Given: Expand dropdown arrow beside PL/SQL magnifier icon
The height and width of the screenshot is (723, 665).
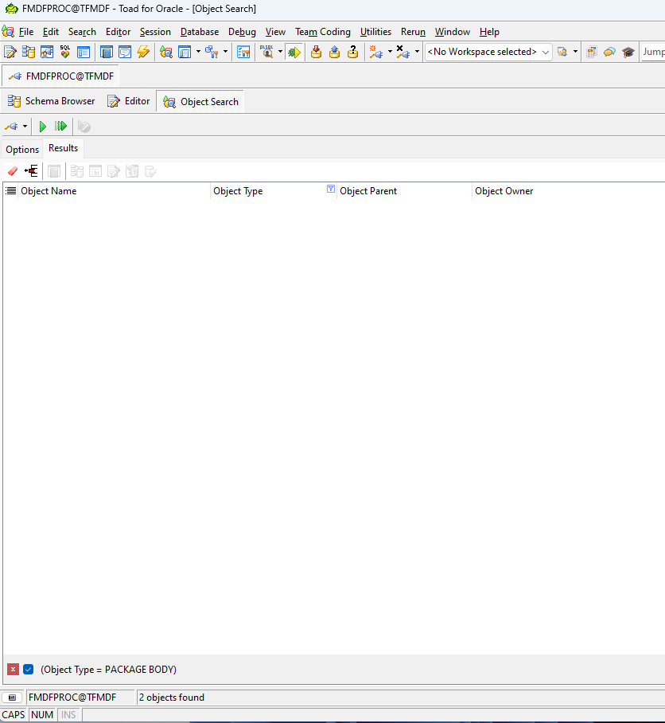Looking at the screenshot, I should click(280, 52).
